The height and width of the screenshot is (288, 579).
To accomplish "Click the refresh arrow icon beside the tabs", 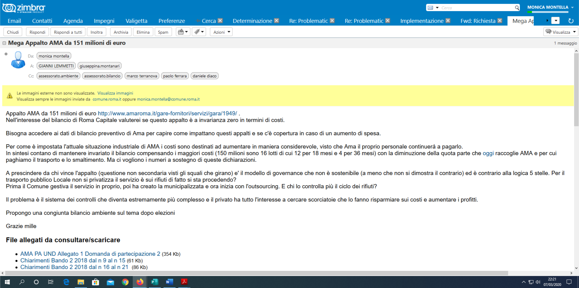I will pyautogui.click(x=571, y=21).
